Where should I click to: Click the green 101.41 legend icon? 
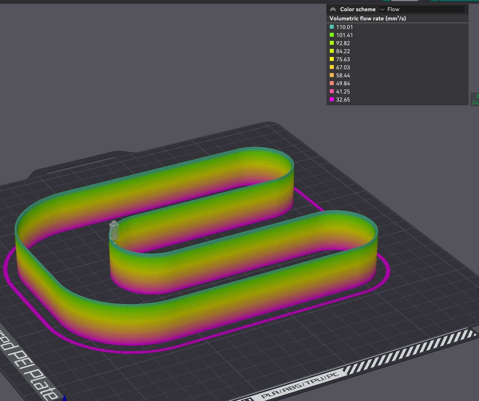(332, 35)
